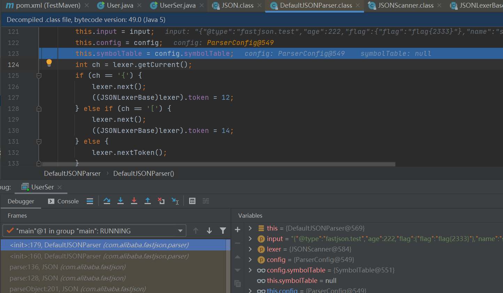Click the Console terminal icon
The image size is (503, 293).
(x=51, y=201)
